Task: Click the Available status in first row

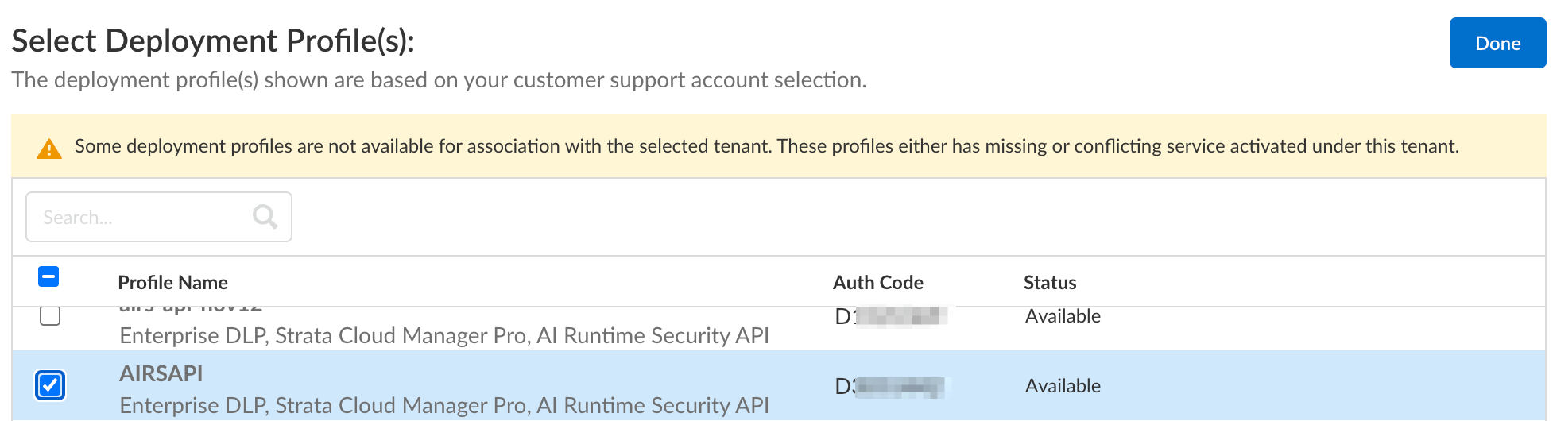Action: click(1063, 316)
